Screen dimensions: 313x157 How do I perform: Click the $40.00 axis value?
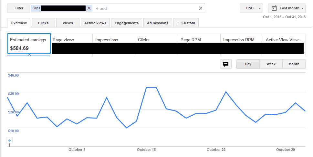13,75
